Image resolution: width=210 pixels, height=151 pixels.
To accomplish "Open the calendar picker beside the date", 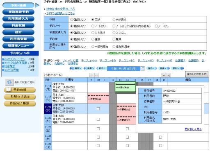I will pos(142,68).
